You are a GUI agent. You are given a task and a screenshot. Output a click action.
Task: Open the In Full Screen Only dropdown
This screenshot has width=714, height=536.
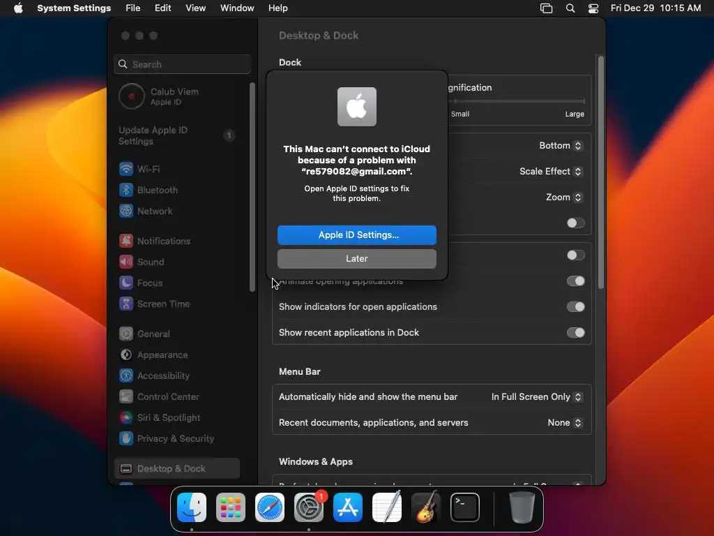(536, 397)
